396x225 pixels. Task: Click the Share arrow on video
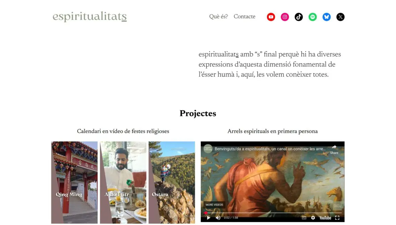[334, 149]
